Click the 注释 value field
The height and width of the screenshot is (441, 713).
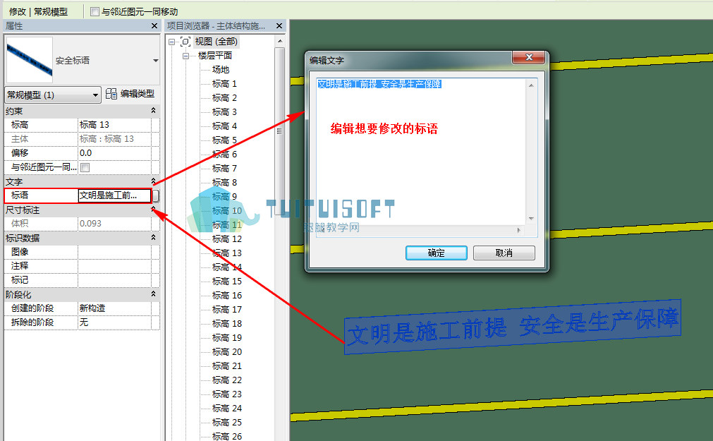pyautogui.click(x=114, y=266)
